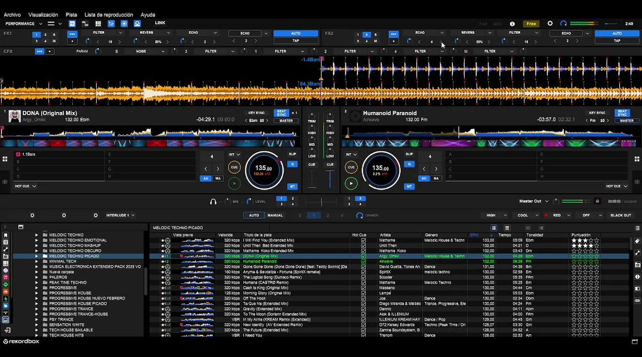Toggle deck 1 MASTER button
Viewport: 642px width, 357px height.
[286, 120]
